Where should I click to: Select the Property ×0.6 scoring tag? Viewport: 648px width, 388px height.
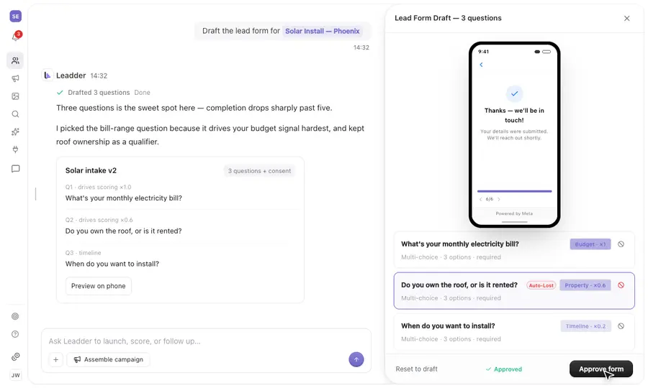tap(585, 285)
